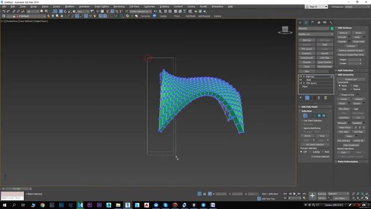
Task: Click Remove Isolated Vertices button
Action: tap(351, 51)
